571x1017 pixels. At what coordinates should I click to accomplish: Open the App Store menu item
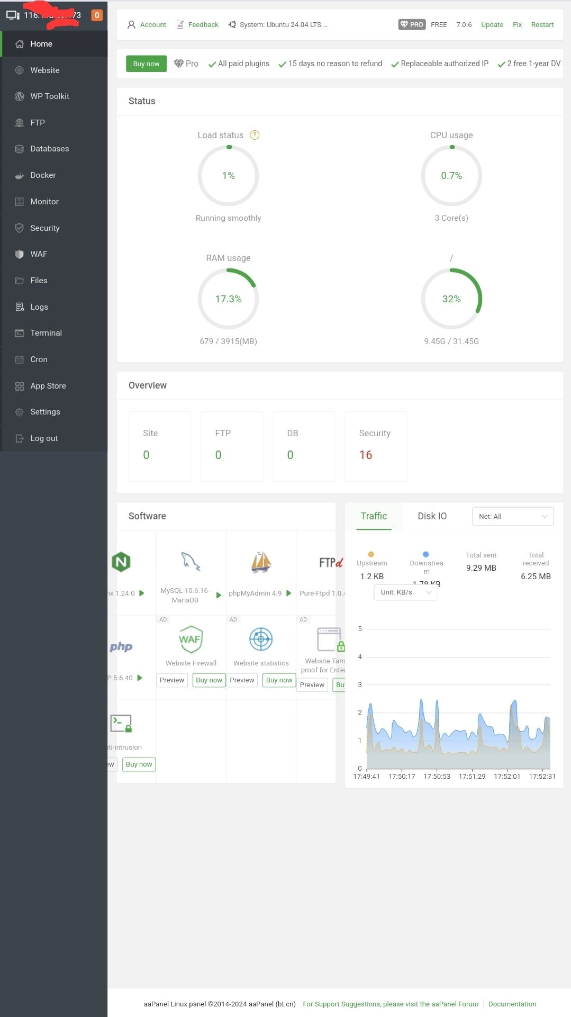48,386
